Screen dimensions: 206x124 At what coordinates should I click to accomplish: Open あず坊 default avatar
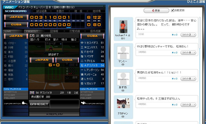(x=123, y=79)
